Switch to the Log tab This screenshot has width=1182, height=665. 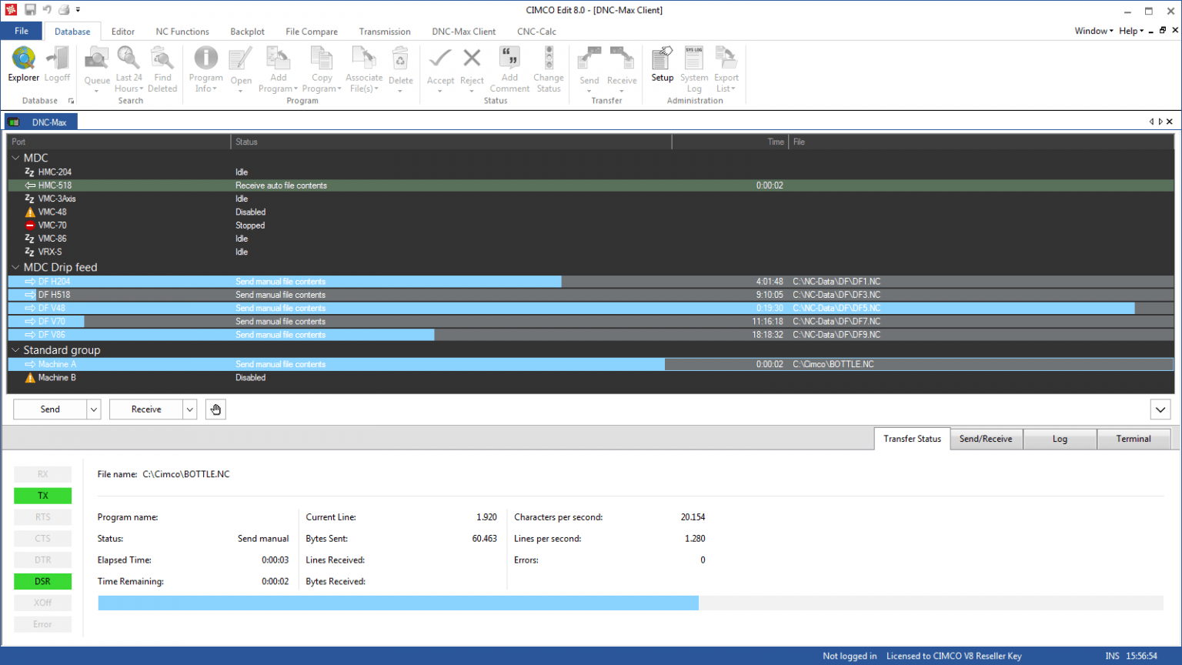tap(1060, 439)
